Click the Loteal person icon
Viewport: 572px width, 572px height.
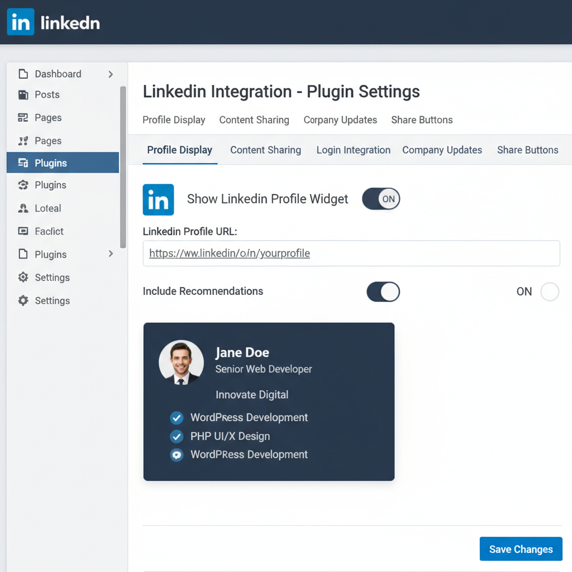[x=23, y=208]
